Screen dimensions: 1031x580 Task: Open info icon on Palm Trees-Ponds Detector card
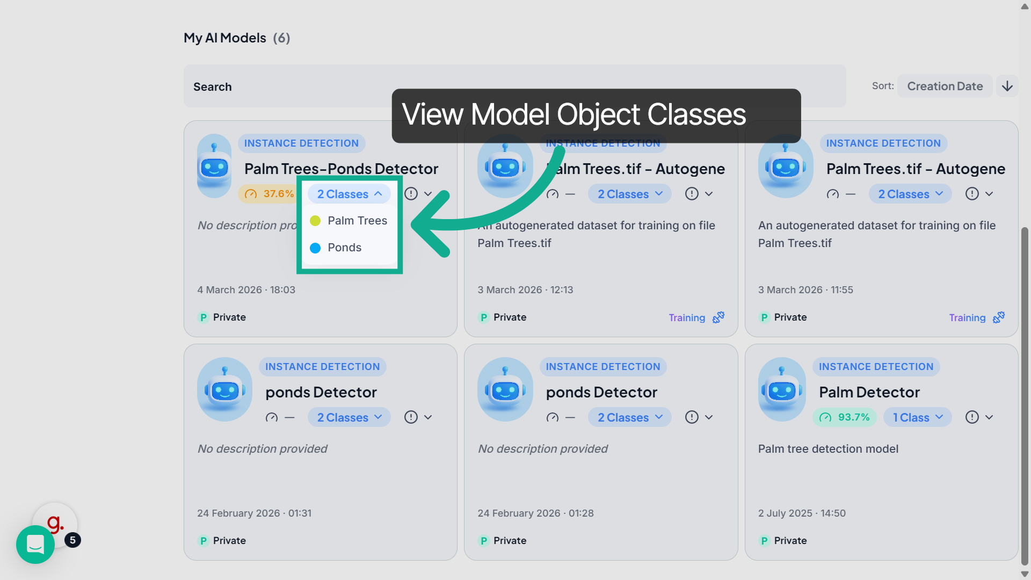click(x=411, y=194)
